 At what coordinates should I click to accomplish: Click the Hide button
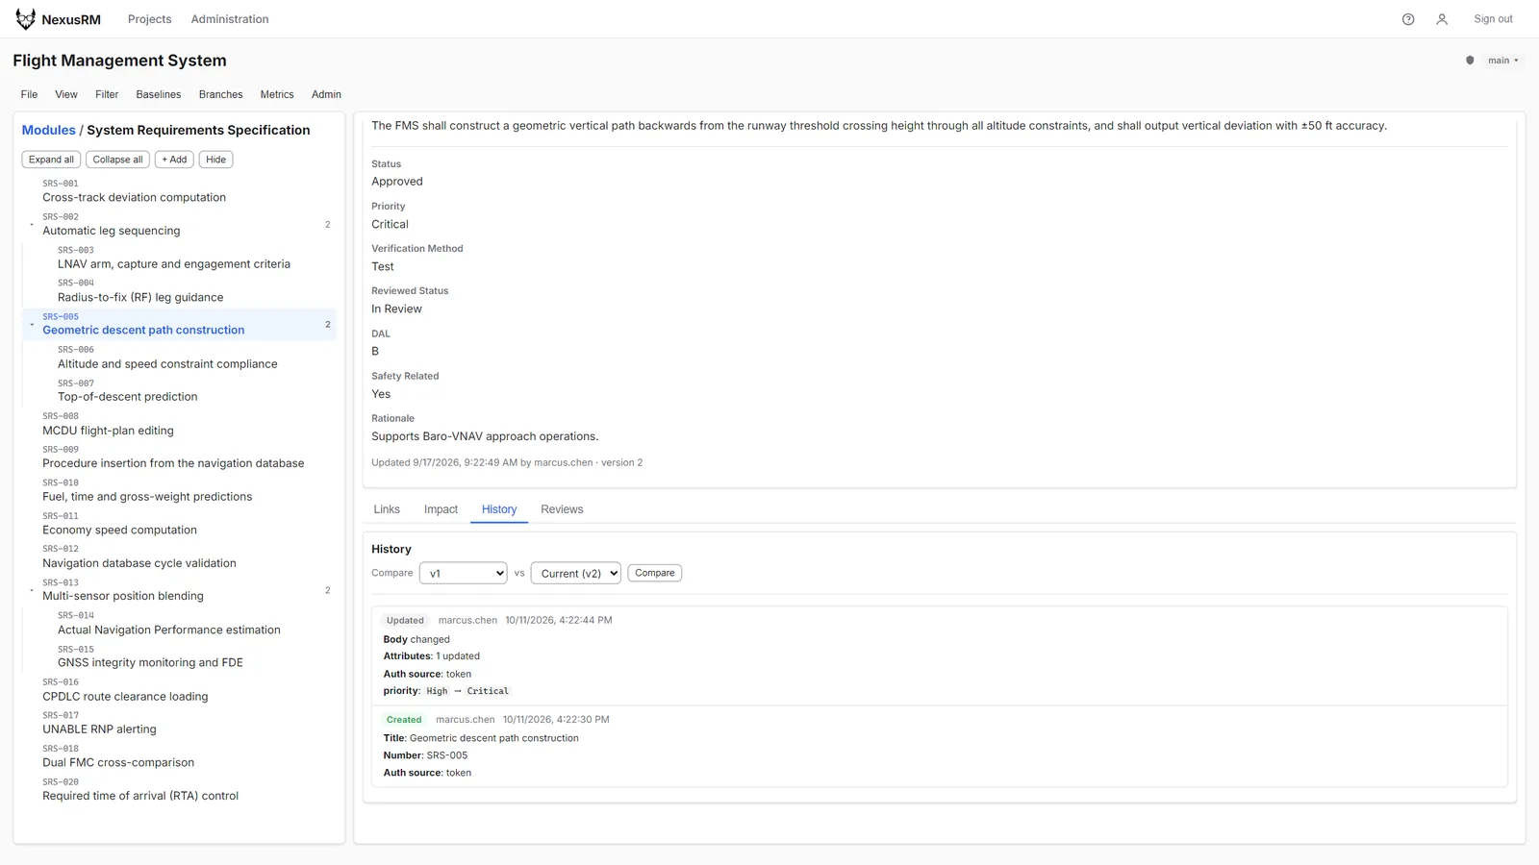pyautogui.click(x=215, y=160)
